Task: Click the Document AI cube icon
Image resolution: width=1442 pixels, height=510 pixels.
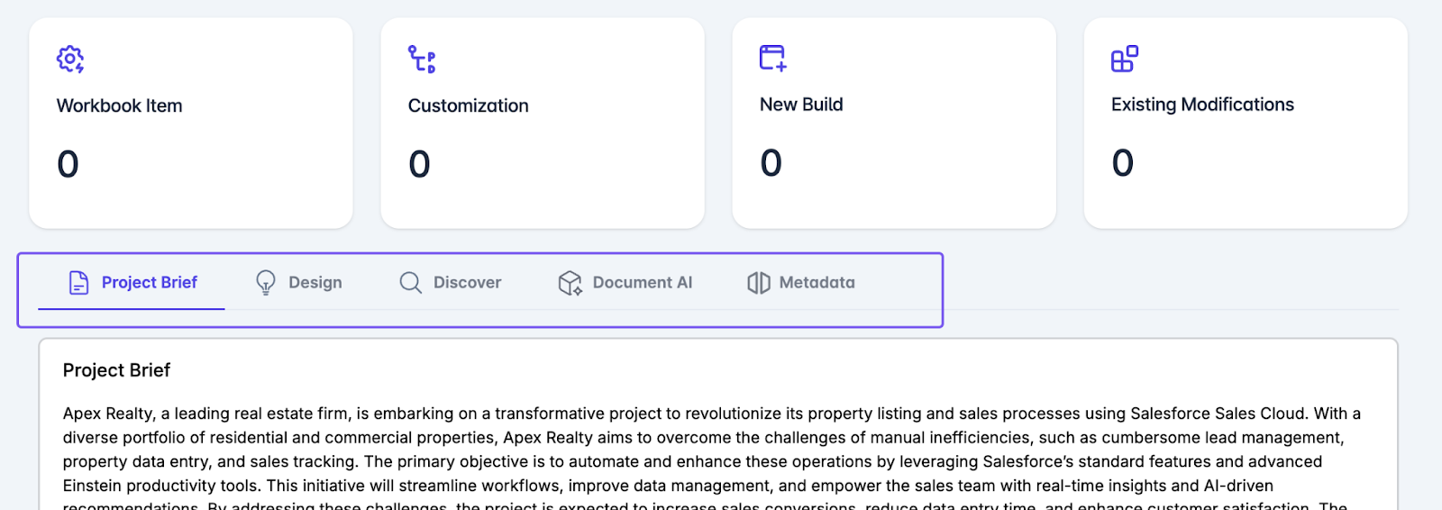Action: [x=570, y=283]
